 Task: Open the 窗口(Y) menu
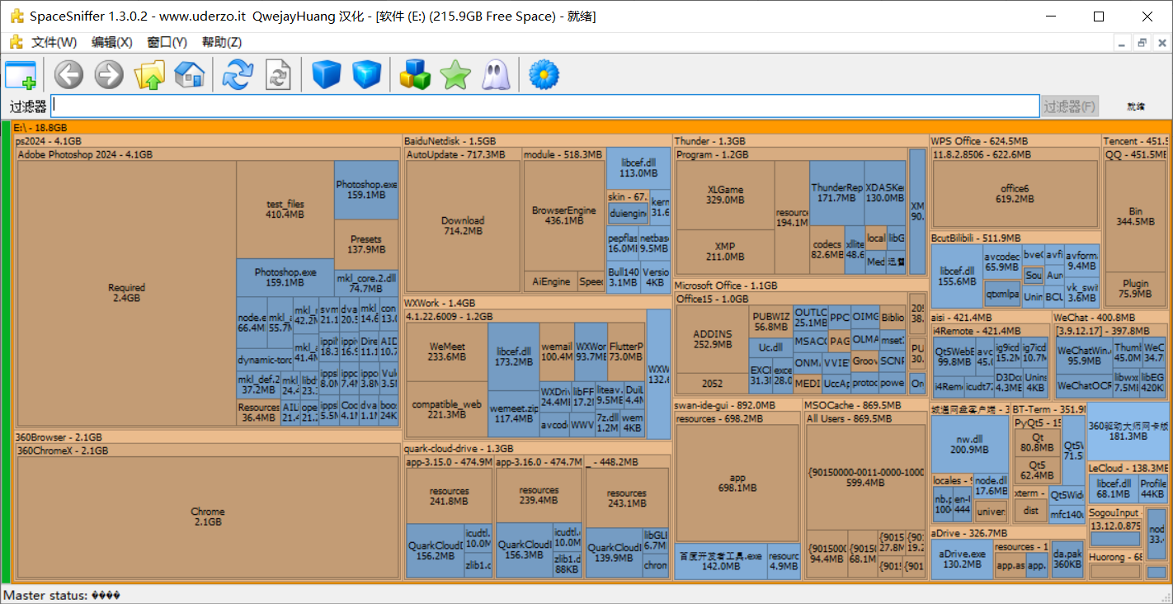(x=167, y=42)
